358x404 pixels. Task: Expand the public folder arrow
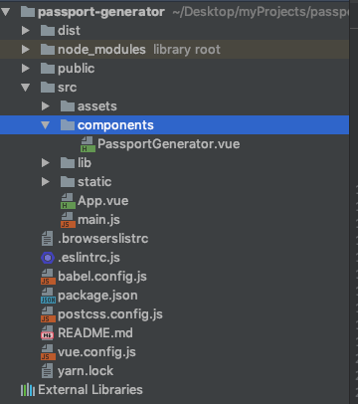coord(26,69)
